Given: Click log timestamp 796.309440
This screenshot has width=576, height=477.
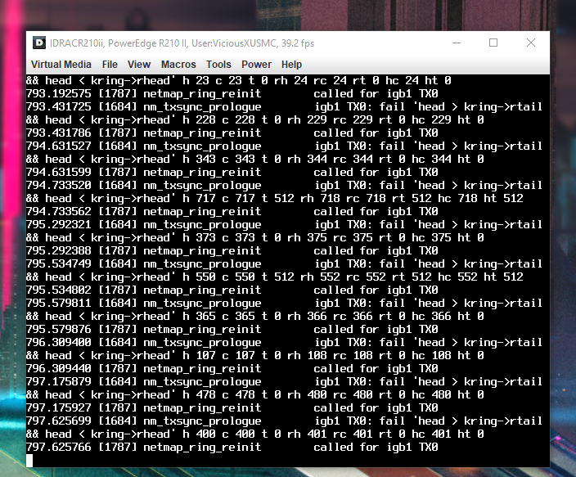Looking at the screenshot, I should click(x=58, y=369).
